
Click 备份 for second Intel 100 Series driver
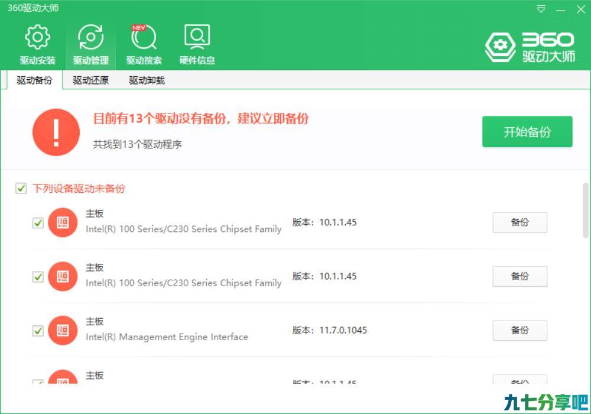[x=519, y=276]
